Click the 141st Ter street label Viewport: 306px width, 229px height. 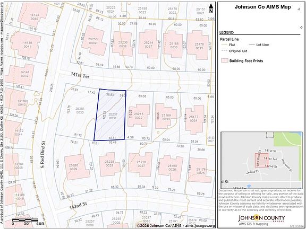tap(80, 76)
